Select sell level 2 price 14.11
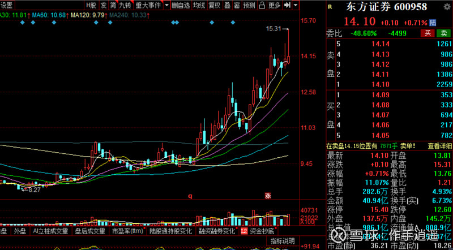 coord(381,74)
